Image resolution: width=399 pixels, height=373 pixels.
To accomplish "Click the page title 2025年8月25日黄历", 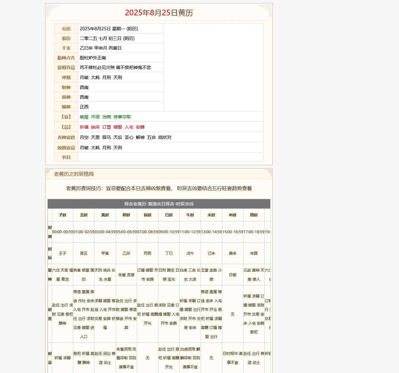I will point(159,13).
